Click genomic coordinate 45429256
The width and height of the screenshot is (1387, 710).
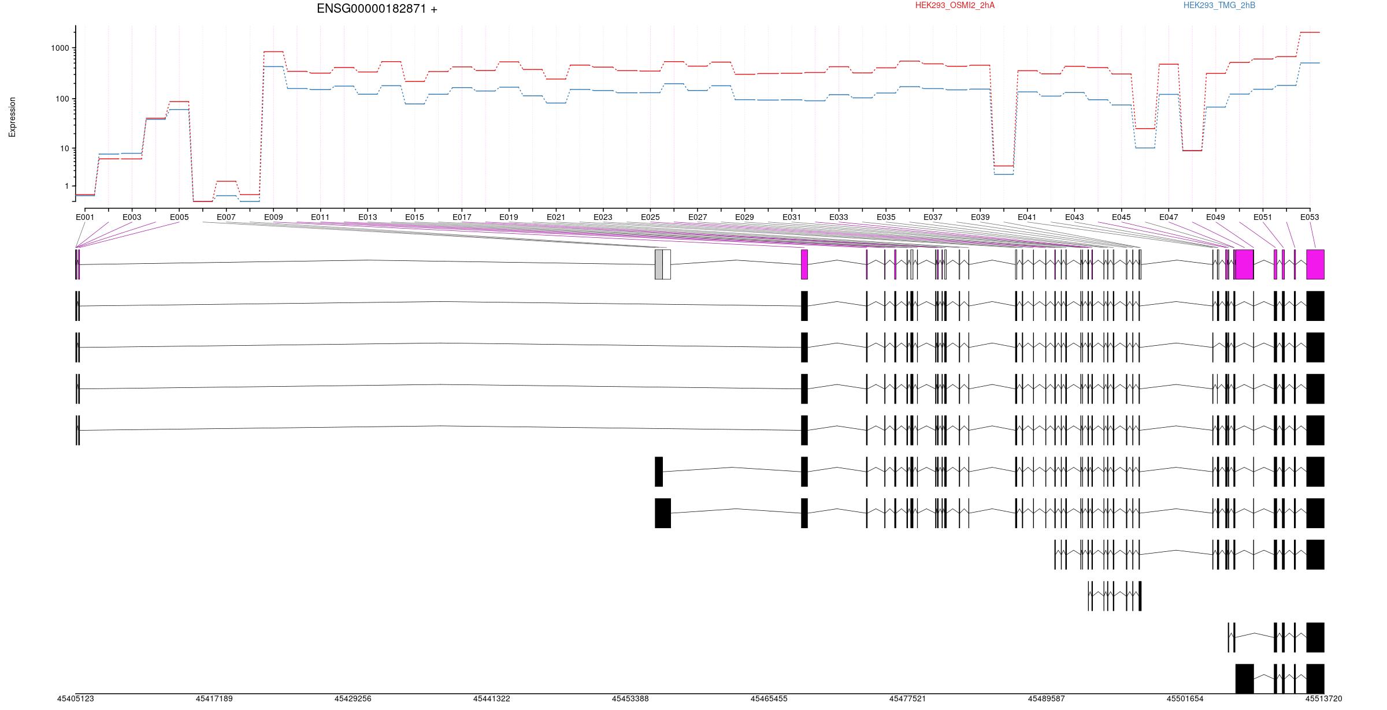click(353, 698)
